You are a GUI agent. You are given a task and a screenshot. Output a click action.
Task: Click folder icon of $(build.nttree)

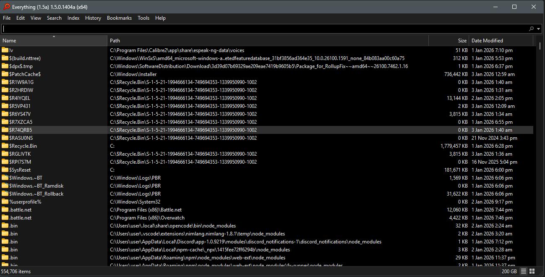tap(5, 58)
